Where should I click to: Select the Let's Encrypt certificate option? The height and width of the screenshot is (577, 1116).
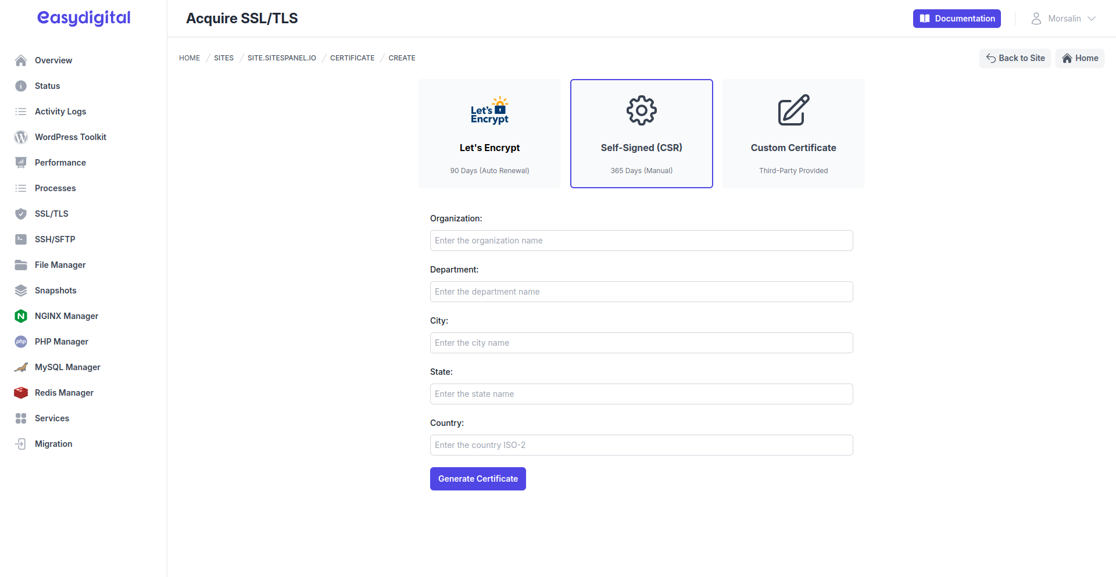point(489,134)
